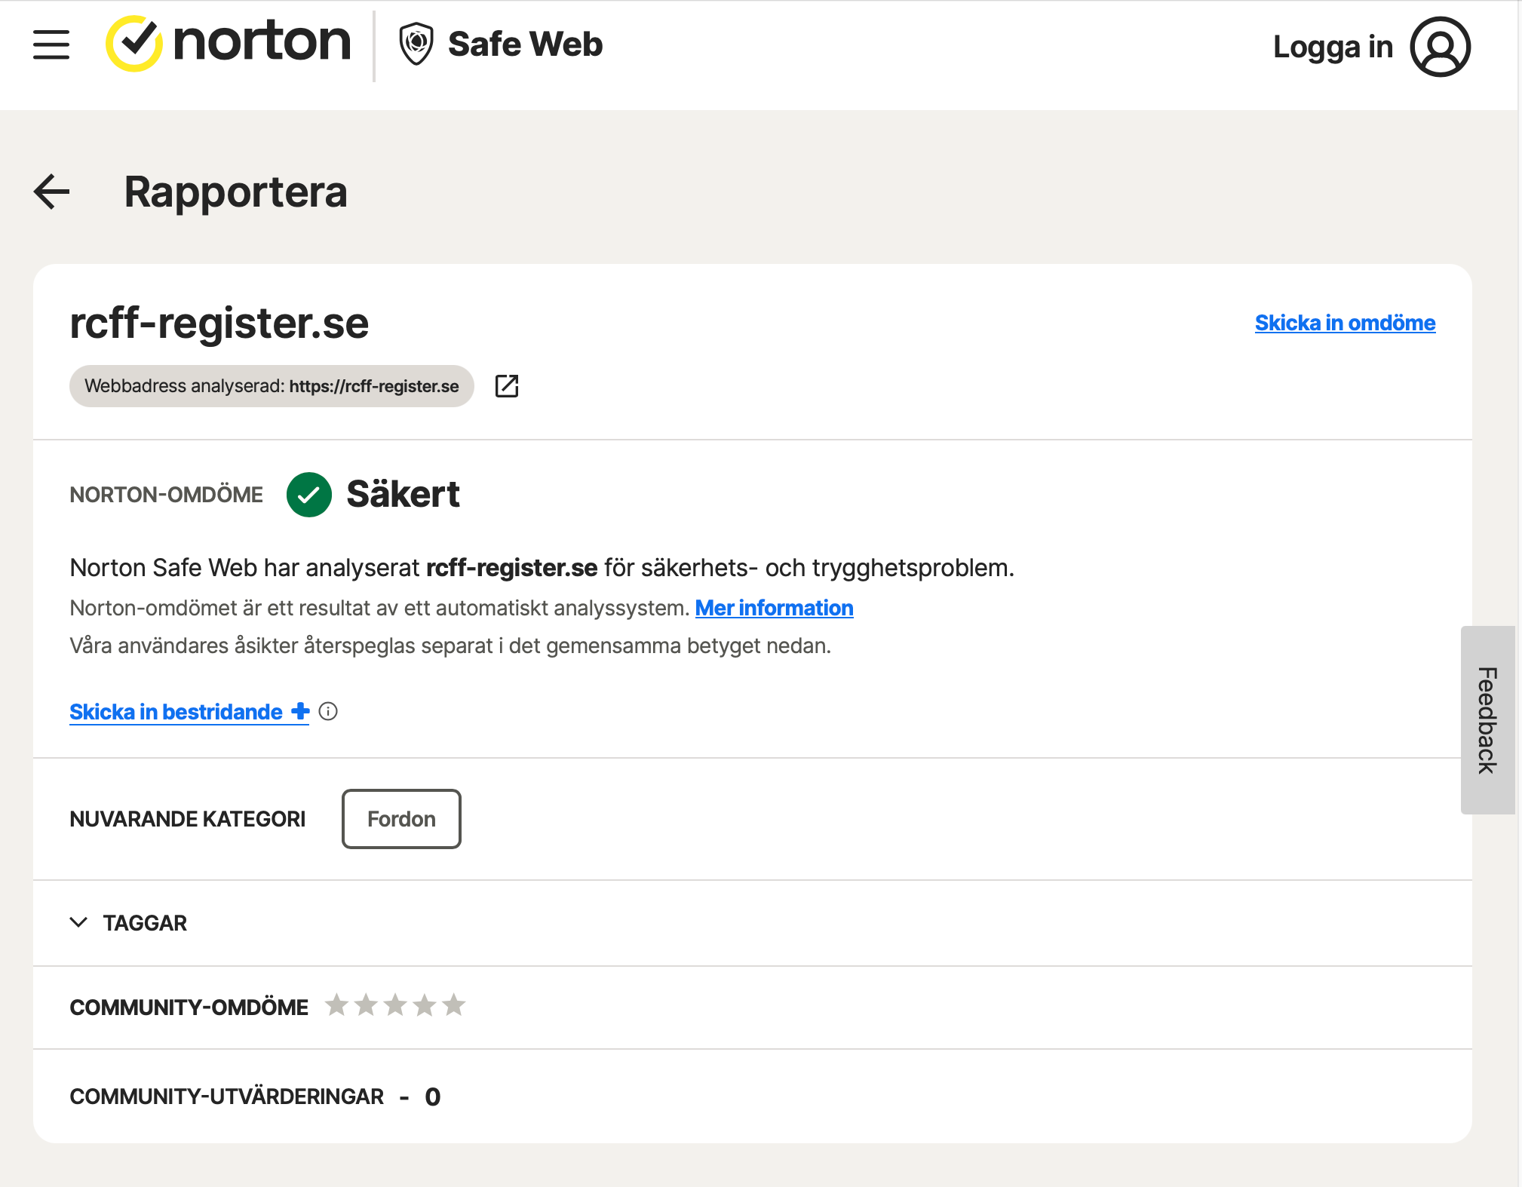
Task: Select the Safe Web header title
Action: 526,44
